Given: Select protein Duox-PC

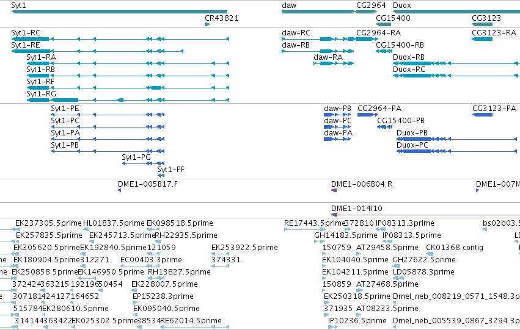Looking at the screenshot, I should click(456, 151).
